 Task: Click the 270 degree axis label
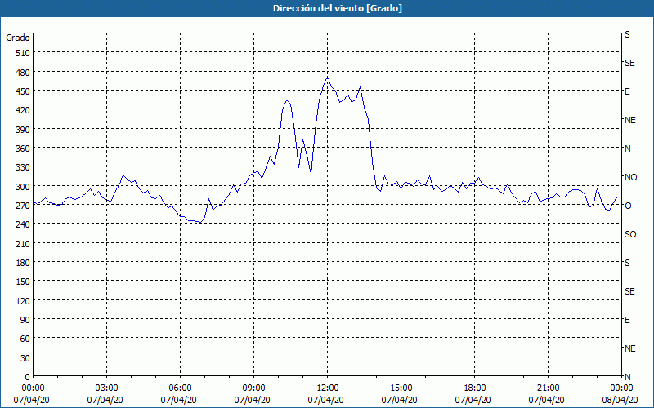click(x=23, y=206)
